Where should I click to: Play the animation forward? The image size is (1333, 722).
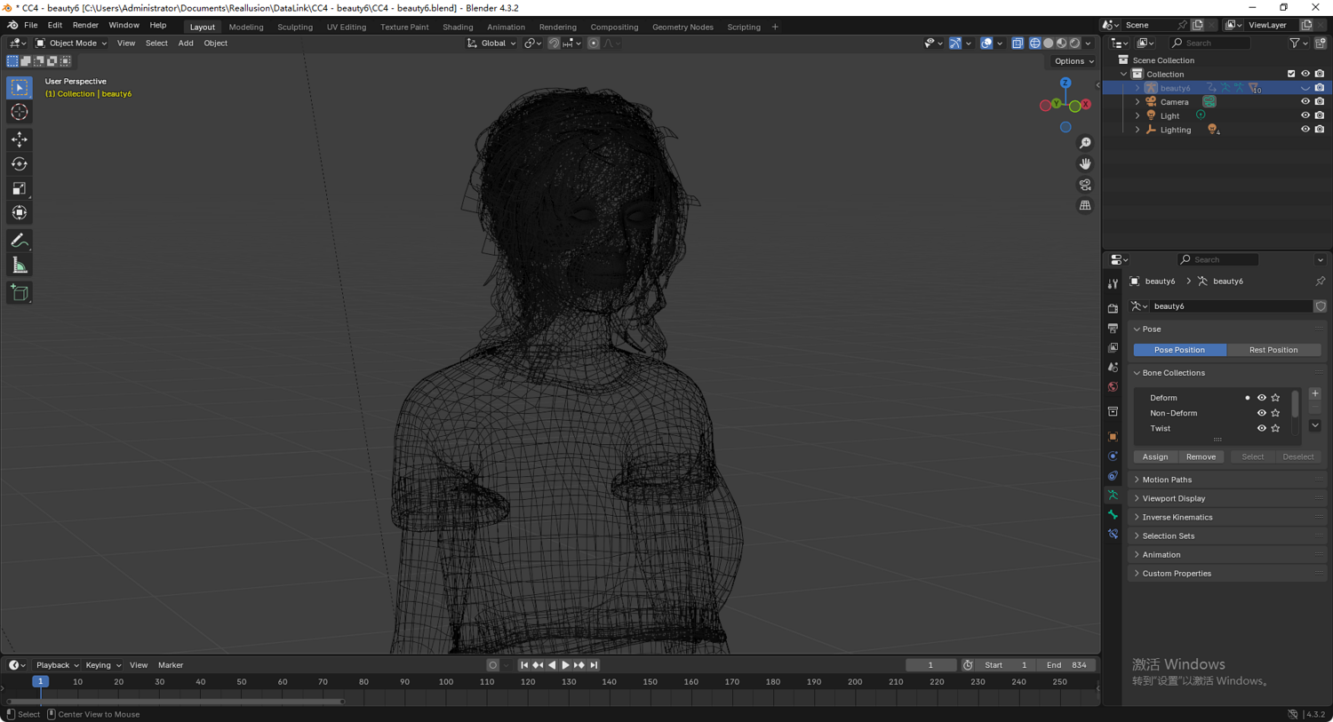pos(565,665)
